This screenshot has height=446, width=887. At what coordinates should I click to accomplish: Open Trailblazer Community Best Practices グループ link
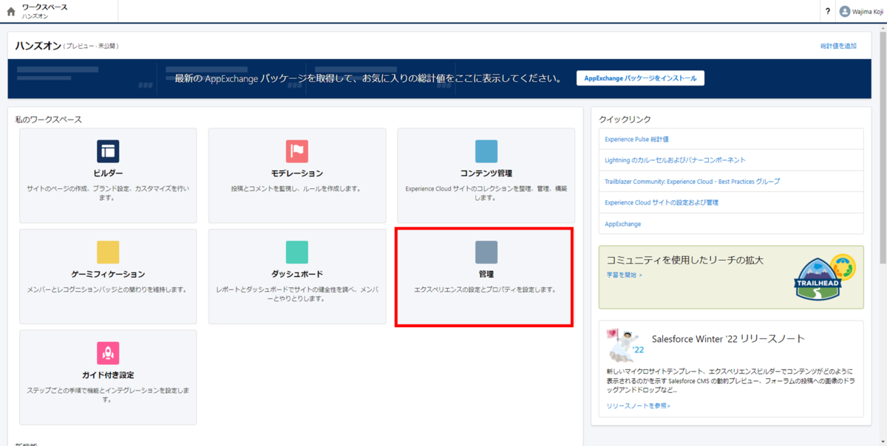pos(692,181)
